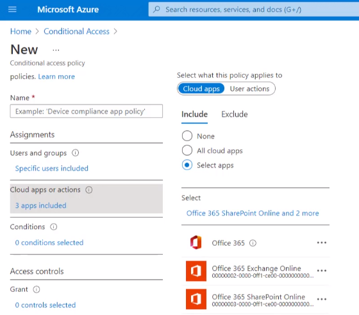Open options menu for Office 365 row

tap(322, 243)
